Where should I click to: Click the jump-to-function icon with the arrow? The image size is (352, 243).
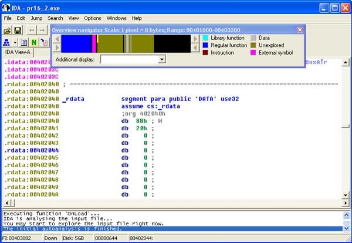44,42
